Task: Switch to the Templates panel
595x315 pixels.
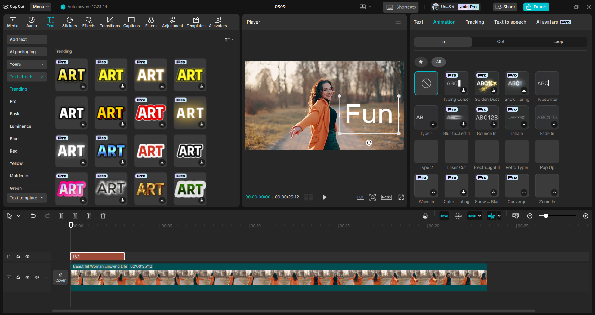Action: coord(196,22)
